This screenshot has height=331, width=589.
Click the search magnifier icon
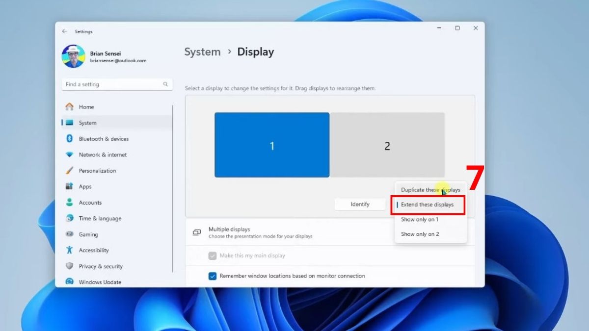click(x=165, y=84)
